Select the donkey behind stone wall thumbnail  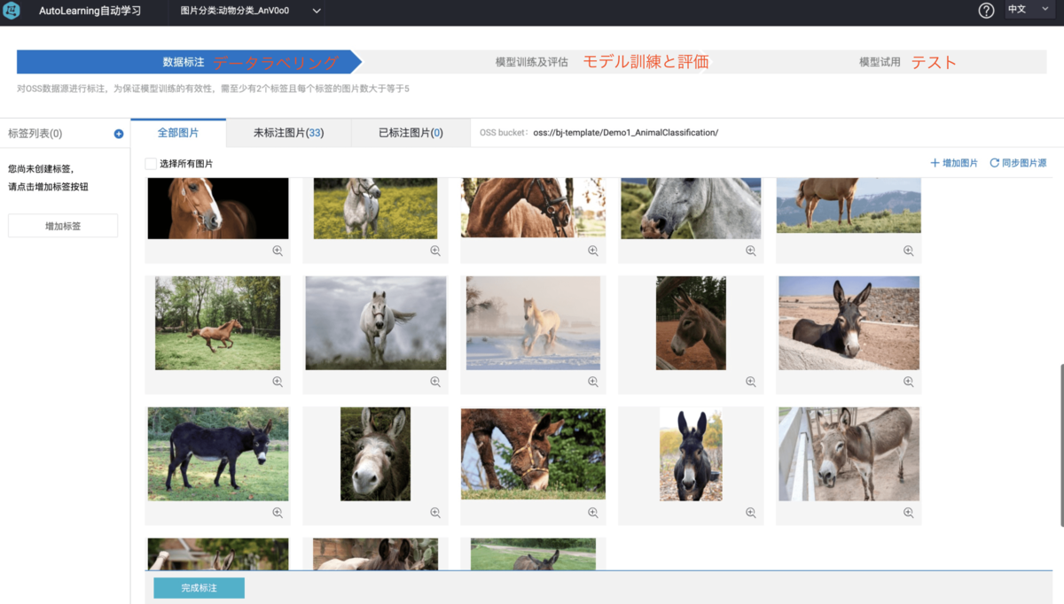pos(849,322)
